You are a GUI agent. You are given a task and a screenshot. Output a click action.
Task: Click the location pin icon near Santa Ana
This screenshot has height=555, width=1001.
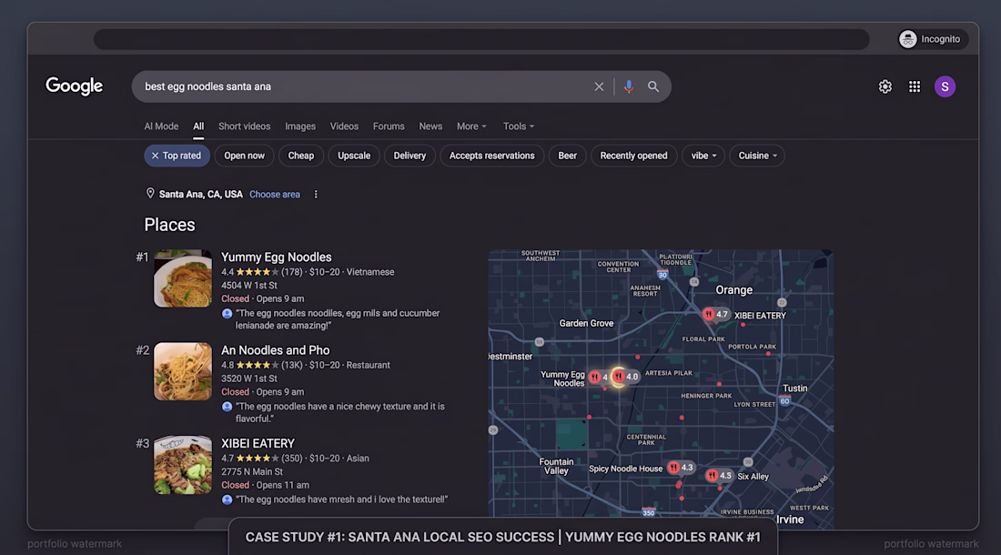tap(150, 193)
